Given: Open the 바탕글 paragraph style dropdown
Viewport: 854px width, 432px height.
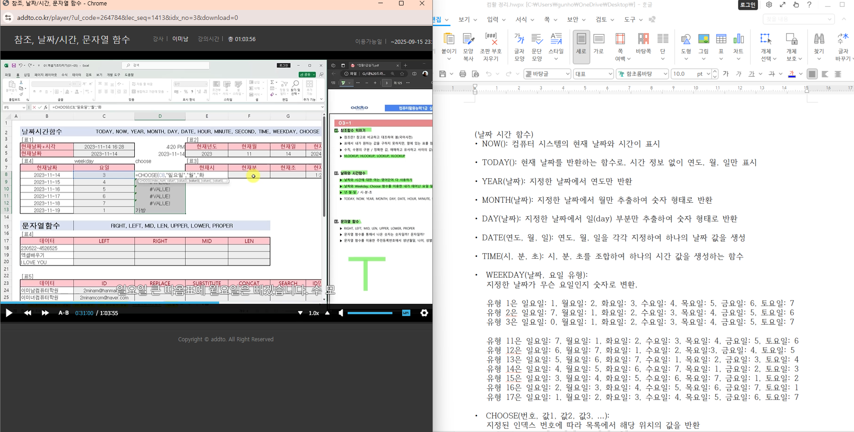Looking at the screenshot, I should click(x=567, y=74).
